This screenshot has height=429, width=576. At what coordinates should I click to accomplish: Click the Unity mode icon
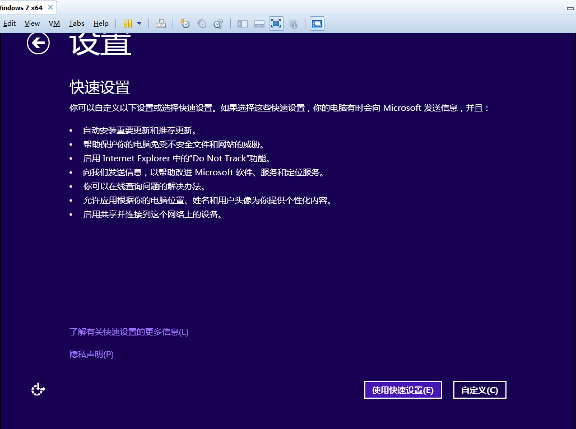(x=293, y=24)
